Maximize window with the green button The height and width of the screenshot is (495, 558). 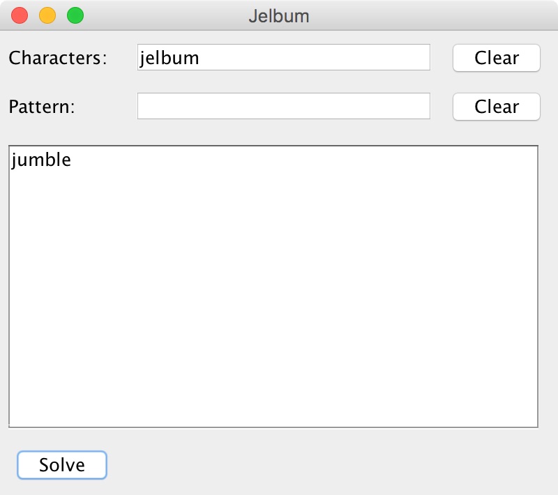[x=75, y=15]
